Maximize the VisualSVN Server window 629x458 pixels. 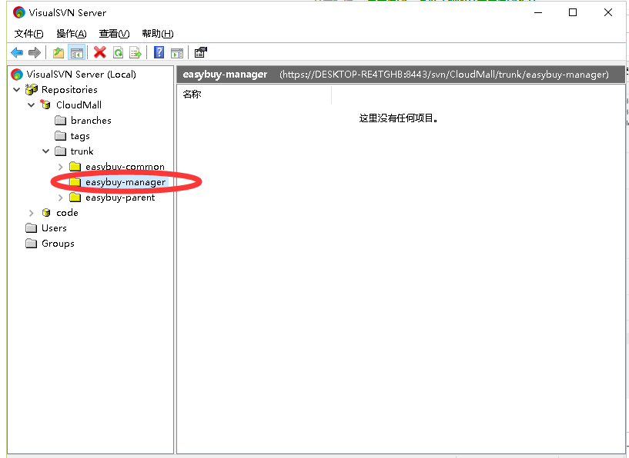(x=573, y=12)
